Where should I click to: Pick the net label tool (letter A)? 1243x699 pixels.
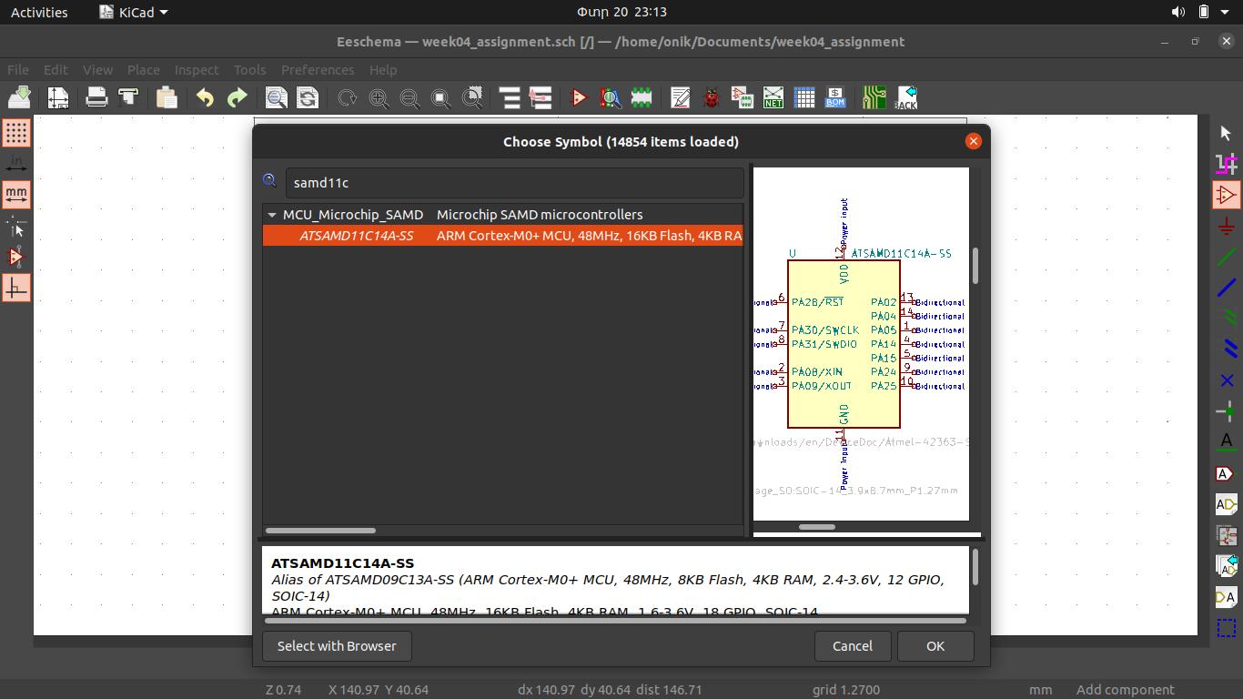tap(1226, 442)
